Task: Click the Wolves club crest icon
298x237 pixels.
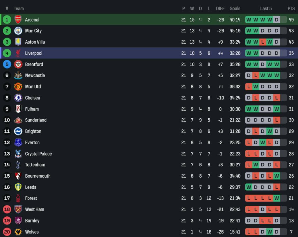Action: [18, 232]
